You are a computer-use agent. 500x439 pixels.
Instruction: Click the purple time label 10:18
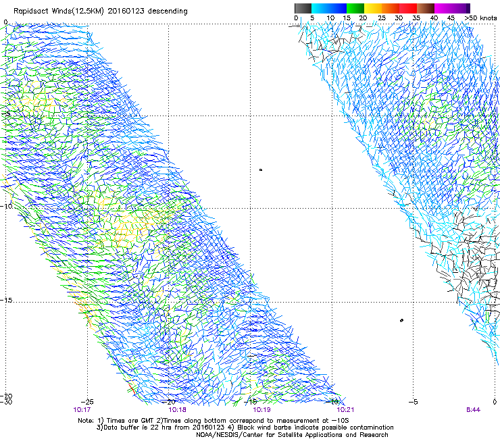177,410
